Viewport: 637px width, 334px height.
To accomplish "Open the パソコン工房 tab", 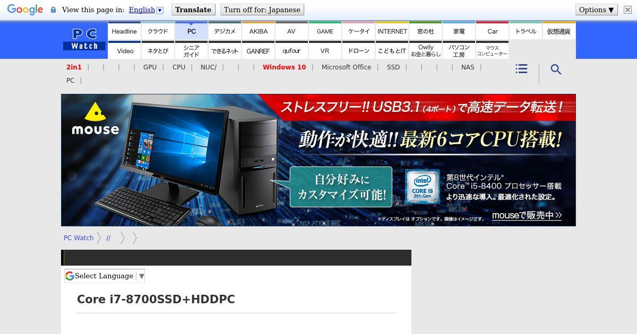I will pyautogui.click(x=459, y=50).
